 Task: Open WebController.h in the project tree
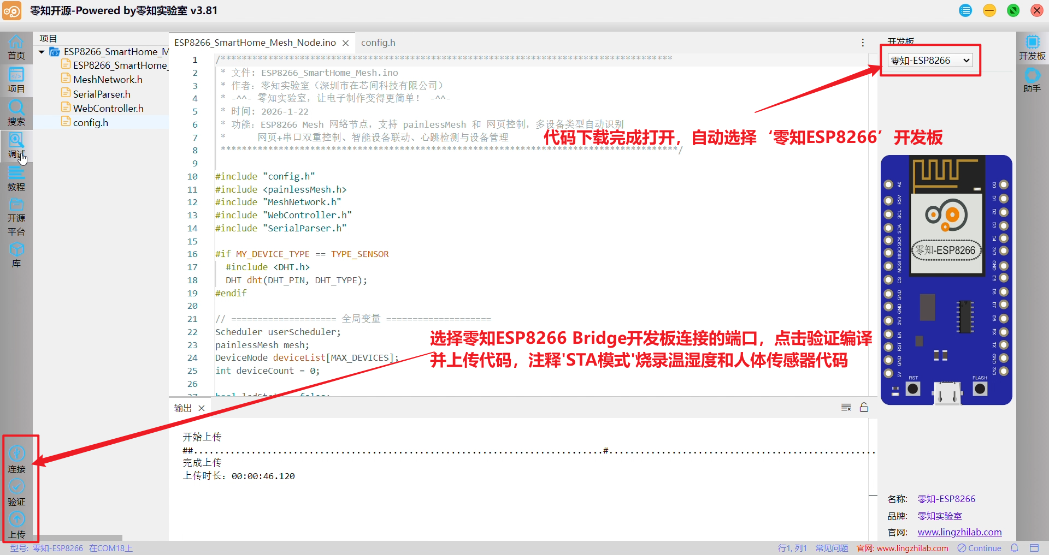108,108
